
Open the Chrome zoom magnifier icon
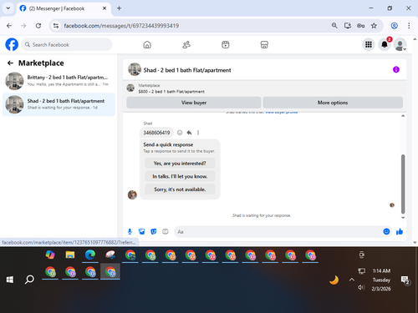pyautogui.click(x=334, y=26)
